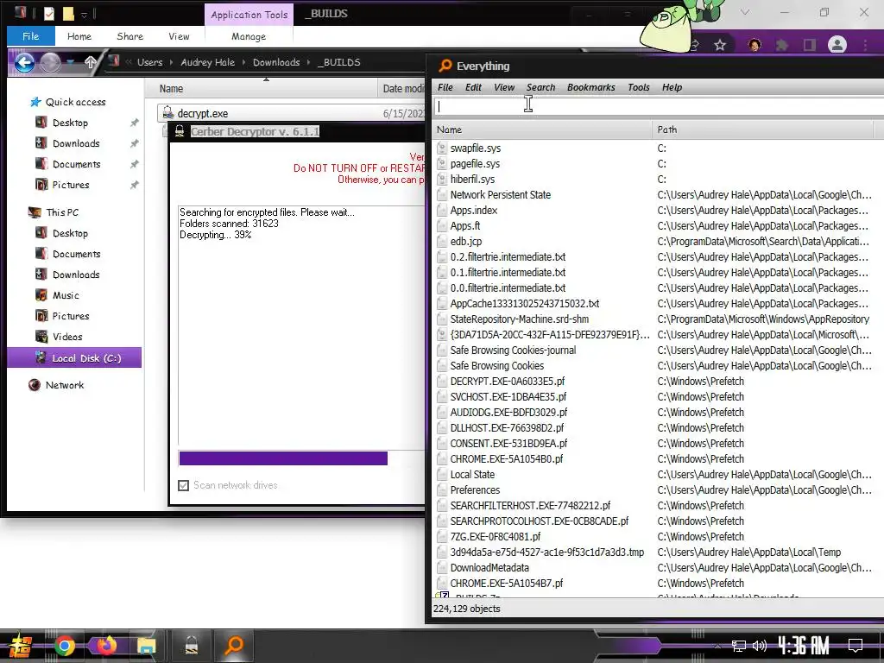The height and width of the screenshot is (663, 884).
Task: Open Chrome profile avatar icon
Action: click(837, 44)
